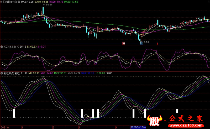Click the 财 financial report marker icon
210x129 pixels.
pos(141,43)
